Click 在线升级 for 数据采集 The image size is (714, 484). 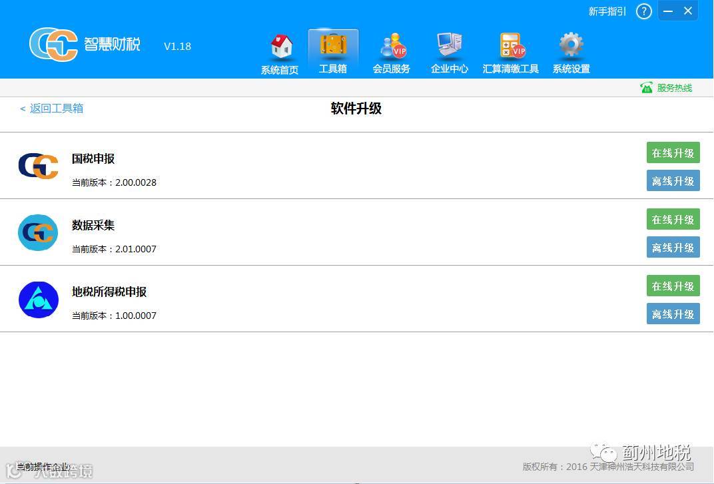(673, 219)
